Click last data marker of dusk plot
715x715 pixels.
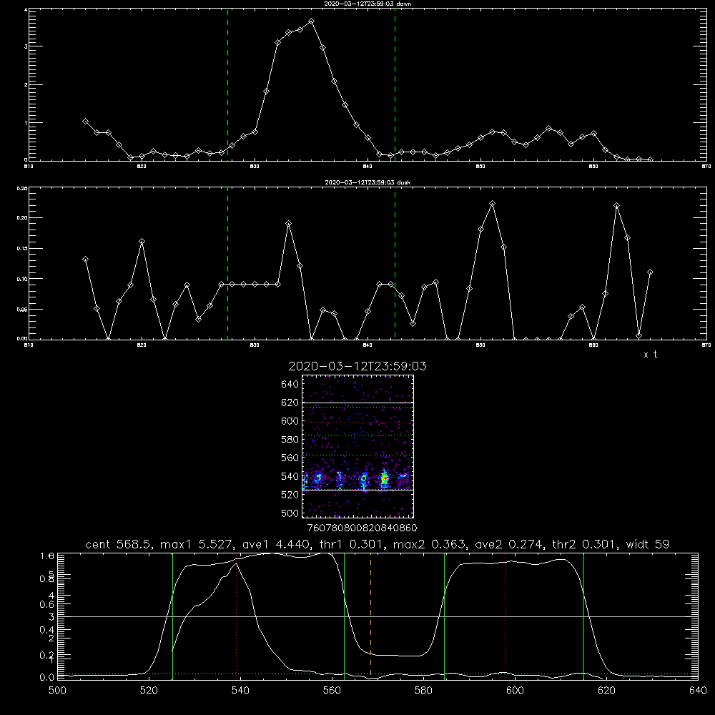click(650, 272)
